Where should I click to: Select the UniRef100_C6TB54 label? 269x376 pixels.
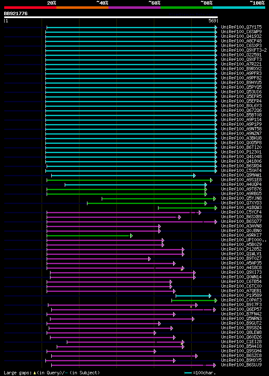tap(241, 282)
